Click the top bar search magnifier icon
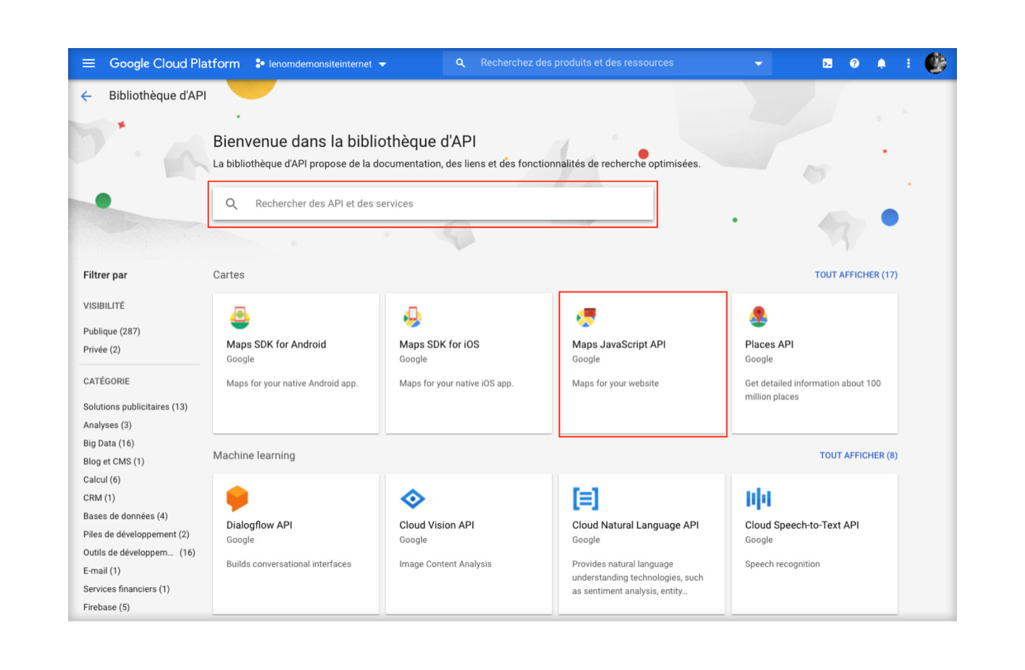 460,63
